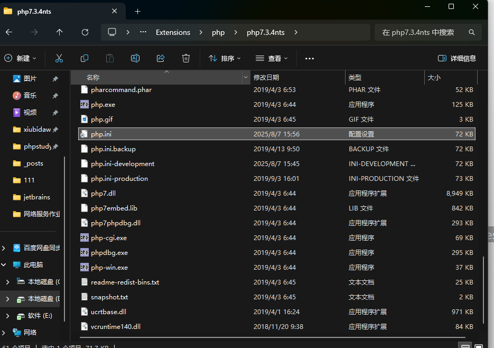
Task: Add a new tab with plus button
Action: point(138,11)
